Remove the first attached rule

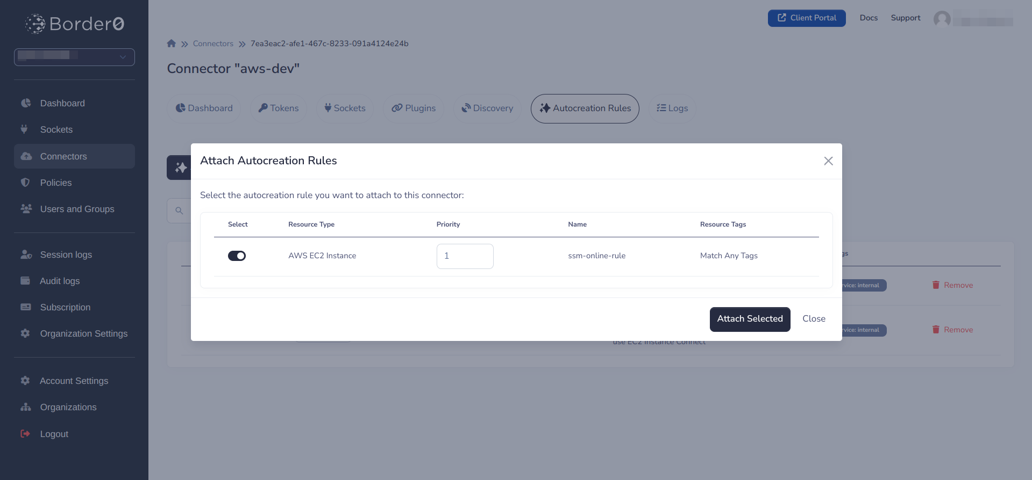[x=952, y=285]
